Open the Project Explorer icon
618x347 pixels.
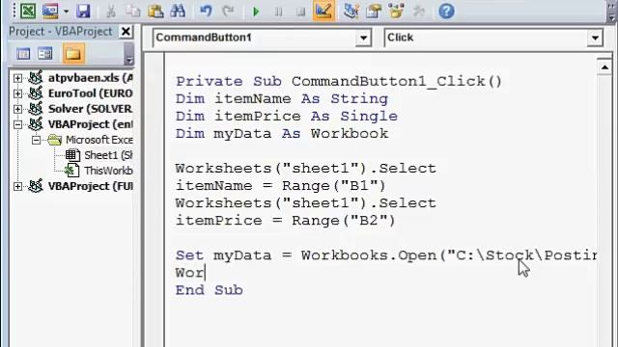point(351,11)
